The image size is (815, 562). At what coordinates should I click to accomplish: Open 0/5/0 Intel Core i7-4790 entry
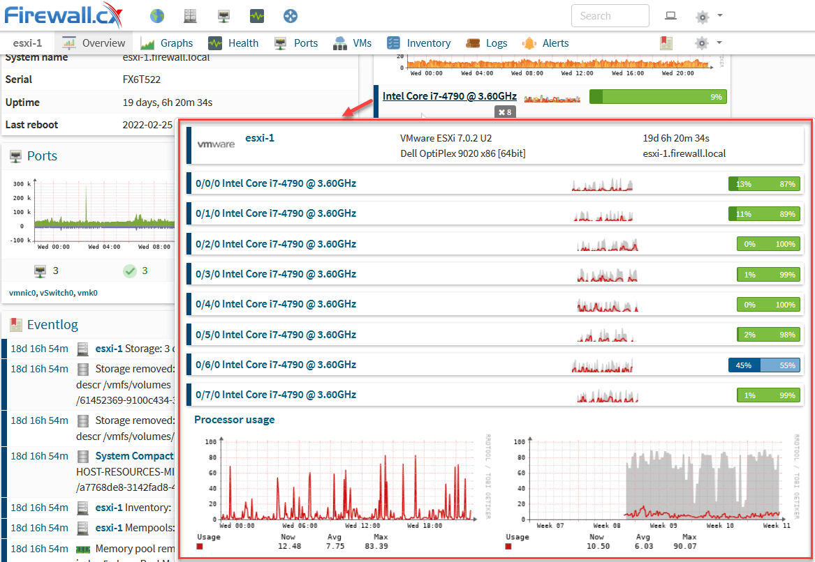pyautogui.click(x=276, y=335)
